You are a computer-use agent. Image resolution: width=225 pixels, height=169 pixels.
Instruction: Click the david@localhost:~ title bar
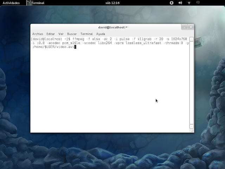click(112, 27)
